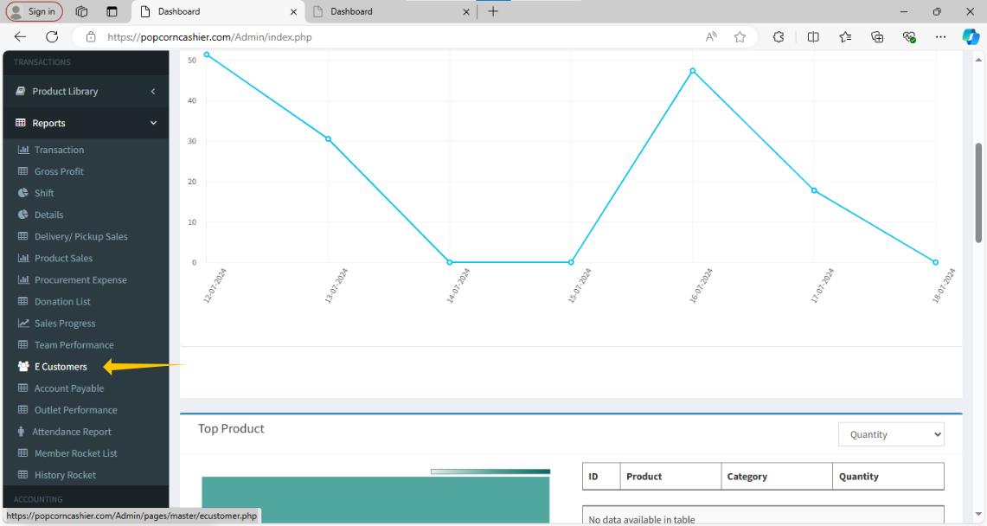Expand the Product Library menu
This screenshot has height=526, width=987.
click(86, 91)
